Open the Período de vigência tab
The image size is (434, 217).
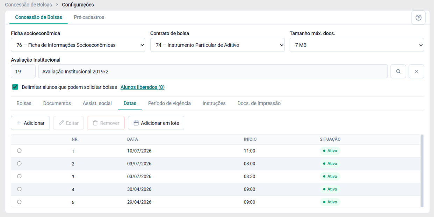tap(169, 103)
